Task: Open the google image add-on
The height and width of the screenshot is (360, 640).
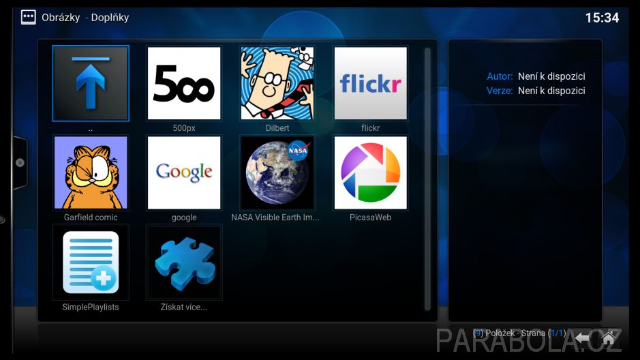Action: (184, 172)
